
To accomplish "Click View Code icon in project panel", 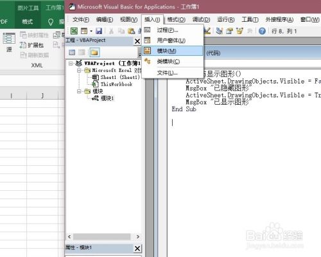I will pos(72,52).
